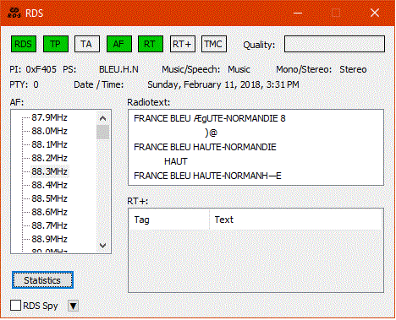
Task: Click the Music/Speech value Music
Action: [x=239, y=69]
